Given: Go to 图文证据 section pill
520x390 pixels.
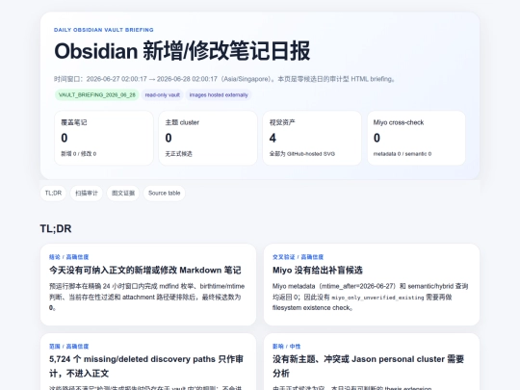Looking at the screenshot, I should coord(123,193).
